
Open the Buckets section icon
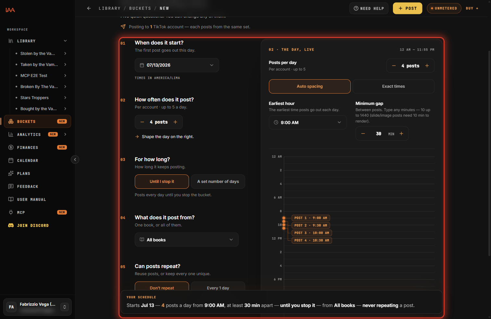tap(11, 121)
